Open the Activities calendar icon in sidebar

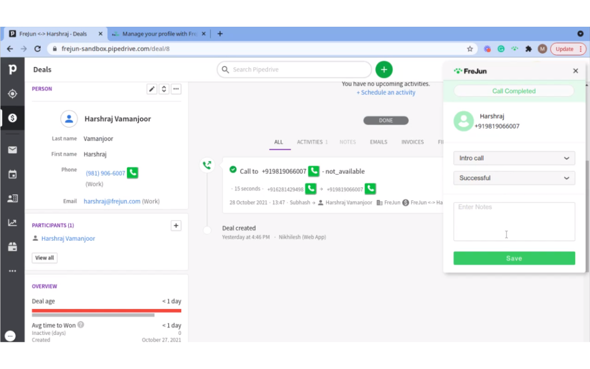(12, 174)
